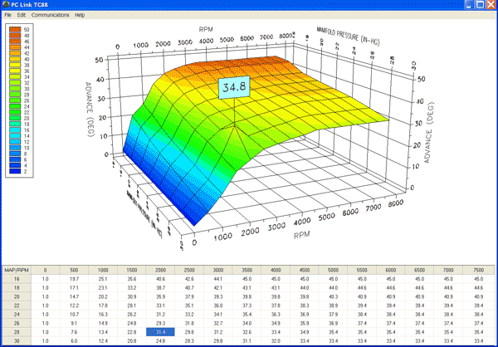Click cell at MAP 16, RPM 1500
The height and width of the screenshot is (347, 498).
131,280
